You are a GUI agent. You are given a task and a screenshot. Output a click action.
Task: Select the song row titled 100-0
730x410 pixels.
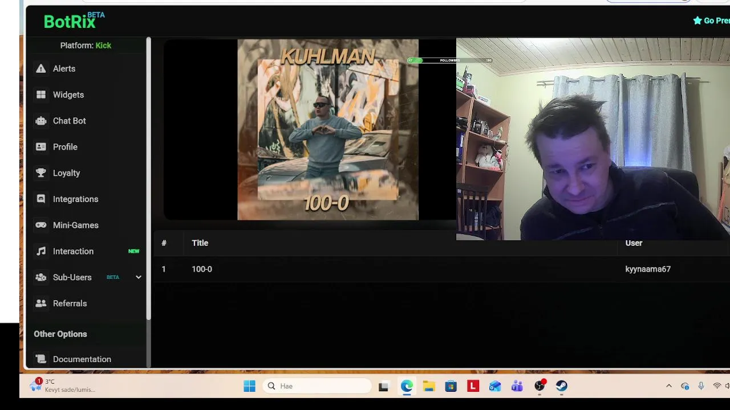[441, 269]
